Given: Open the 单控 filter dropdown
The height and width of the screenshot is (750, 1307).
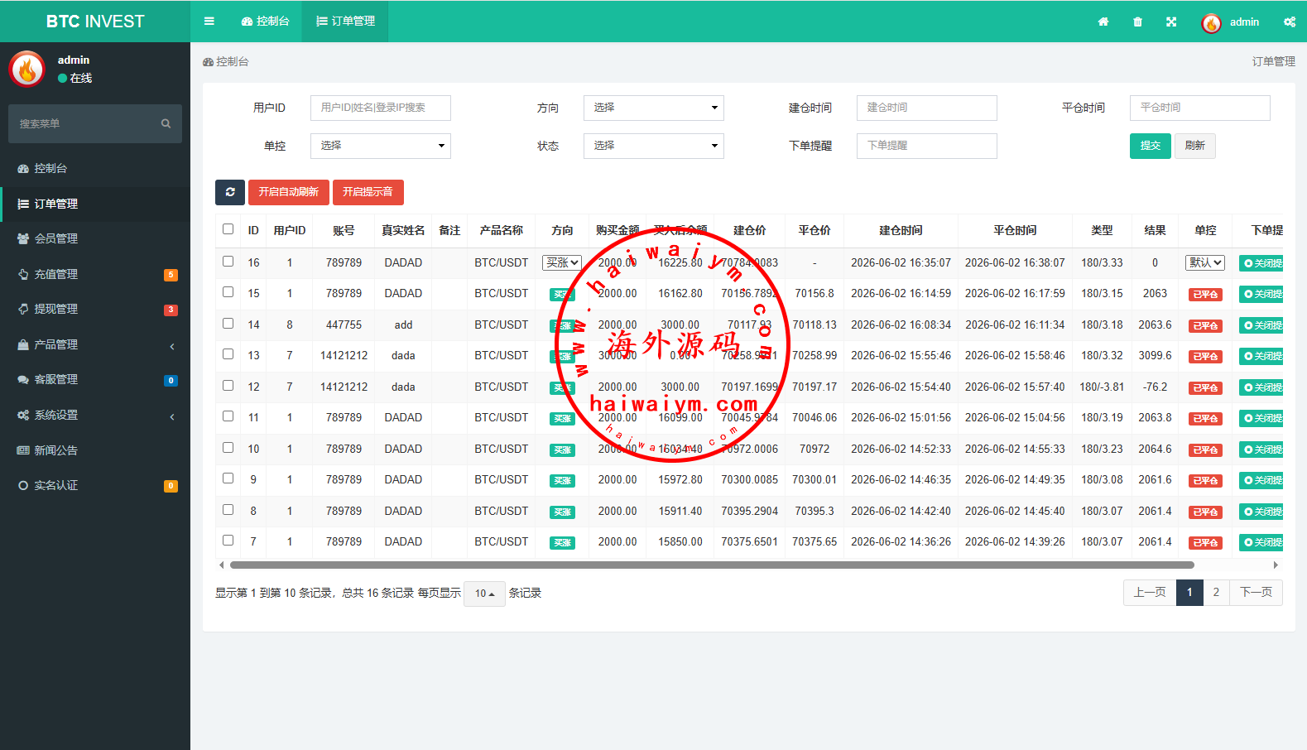Looking at the screenshot, I should tap(381, 146).
